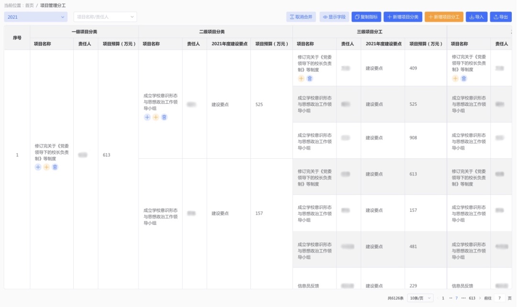Click the orange 新增项目分工 button
This screenshot has width=517, height=307.
(444, 17)
